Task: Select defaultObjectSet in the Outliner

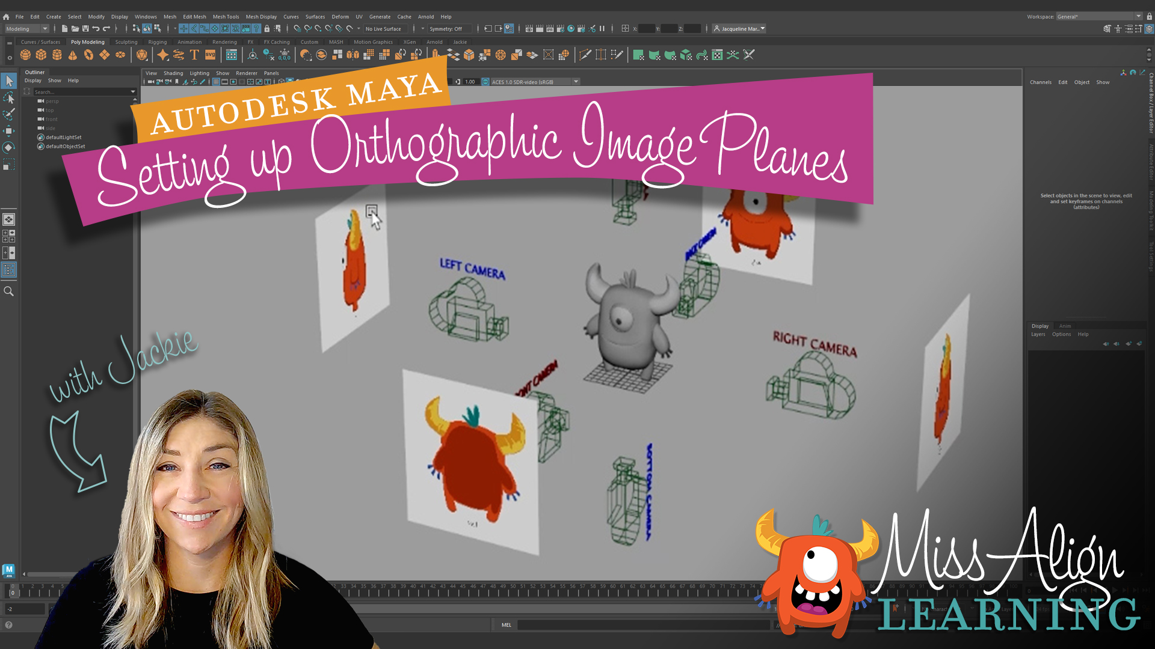Action: (66, 147)
